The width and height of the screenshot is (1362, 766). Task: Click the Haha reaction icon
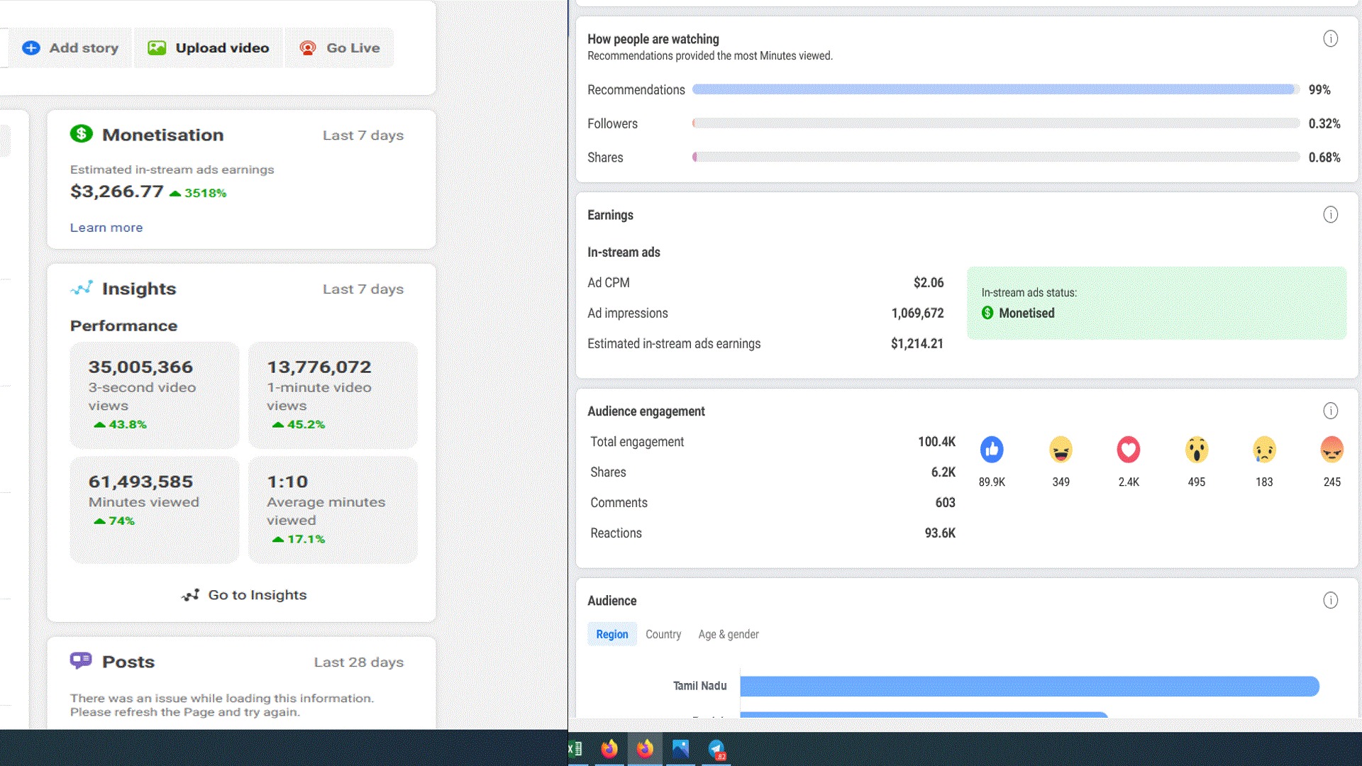(x=1061, y=449)
